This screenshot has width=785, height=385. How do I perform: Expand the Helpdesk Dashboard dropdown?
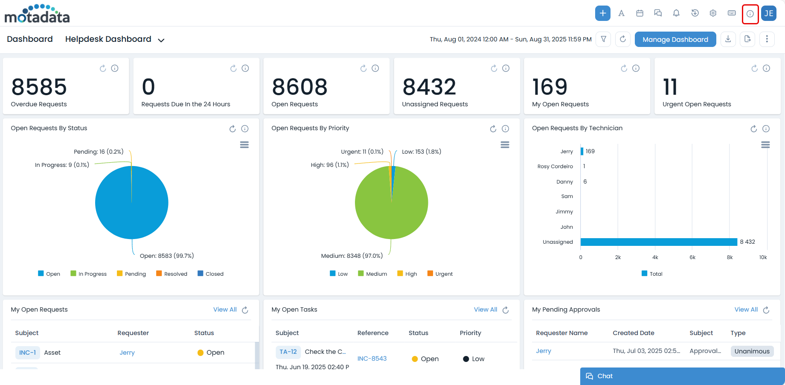point(161,40)
